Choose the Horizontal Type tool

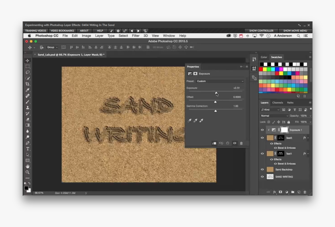28,149
